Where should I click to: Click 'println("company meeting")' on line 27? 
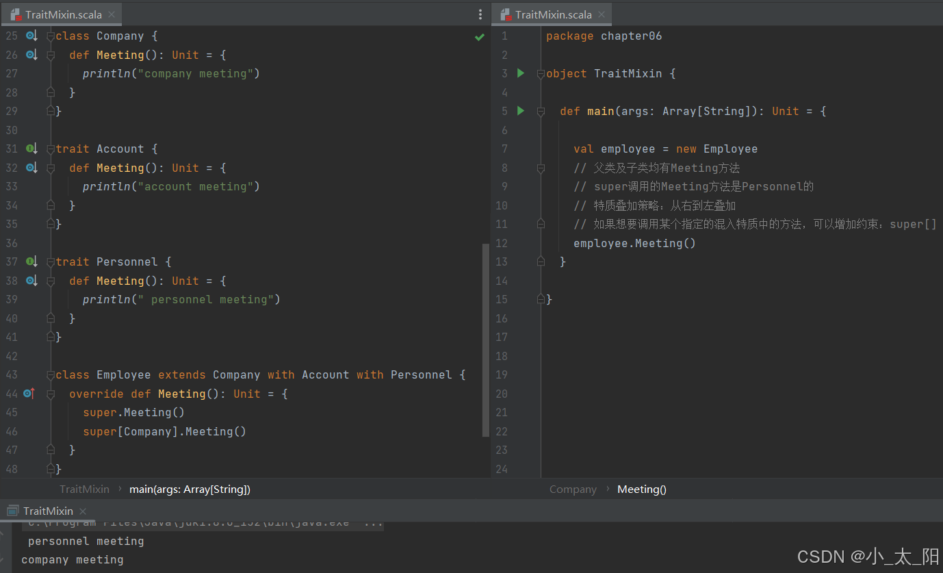point(171,73)
